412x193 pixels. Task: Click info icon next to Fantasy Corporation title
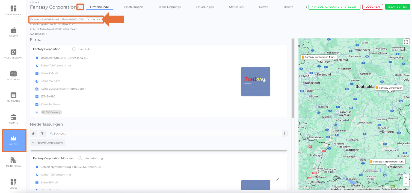pyautogui.click(x=80, y=7)
